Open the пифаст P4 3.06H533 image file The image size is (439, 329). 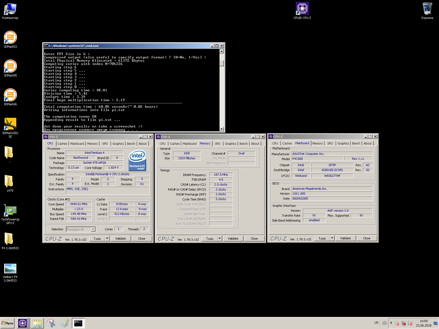[x=10, y=272]
